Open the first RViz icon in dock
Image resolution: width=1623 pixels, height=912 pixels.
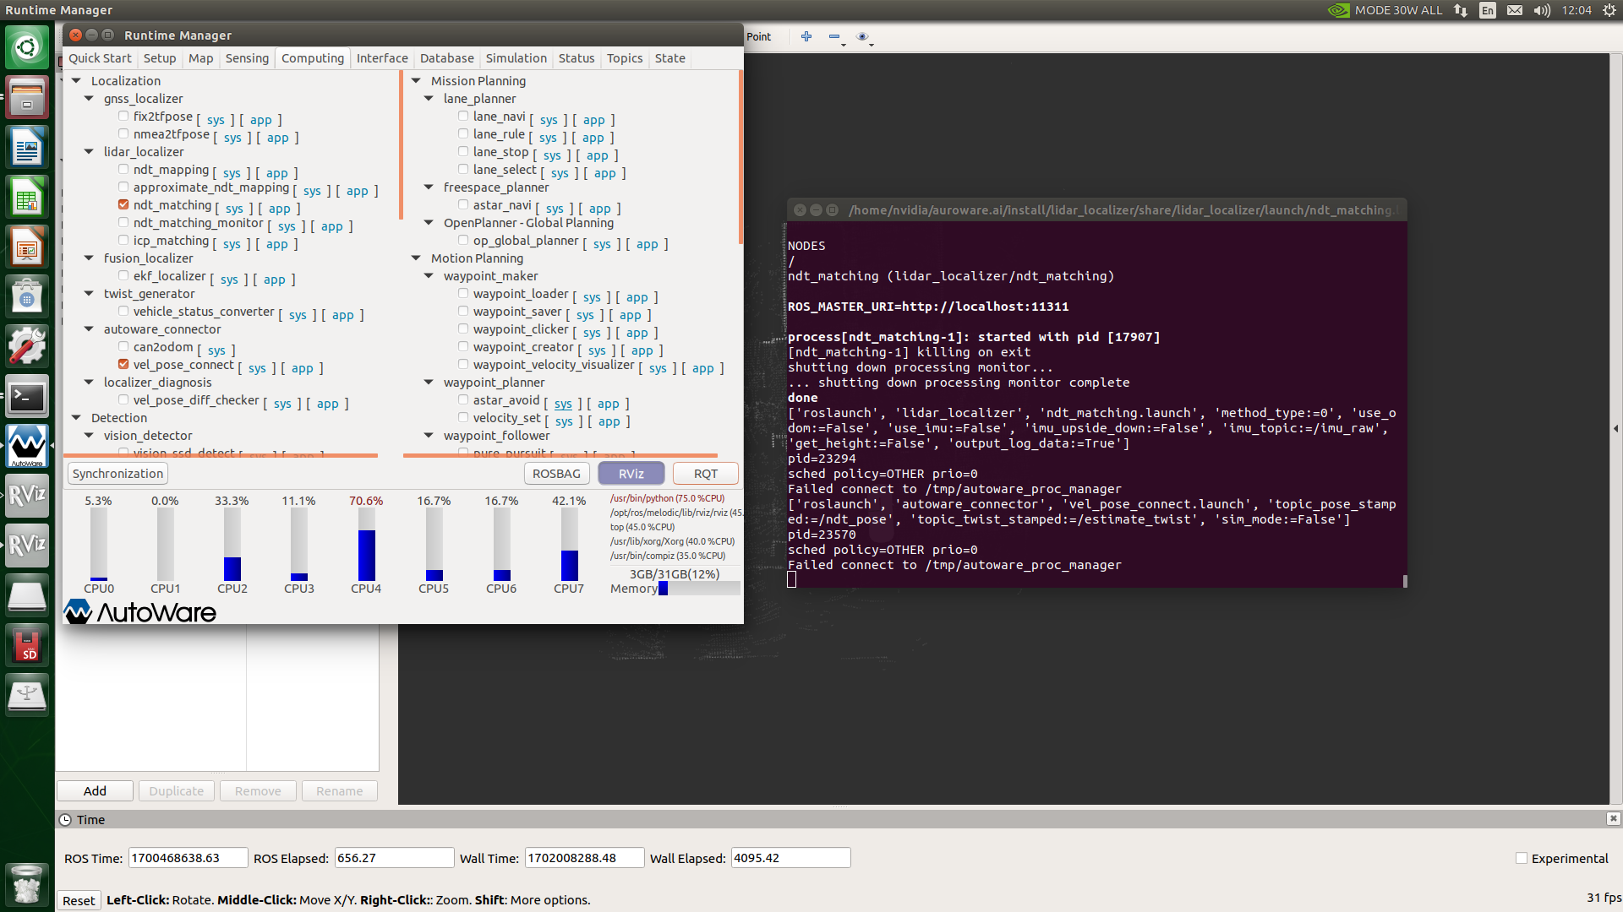click(27, 495)
